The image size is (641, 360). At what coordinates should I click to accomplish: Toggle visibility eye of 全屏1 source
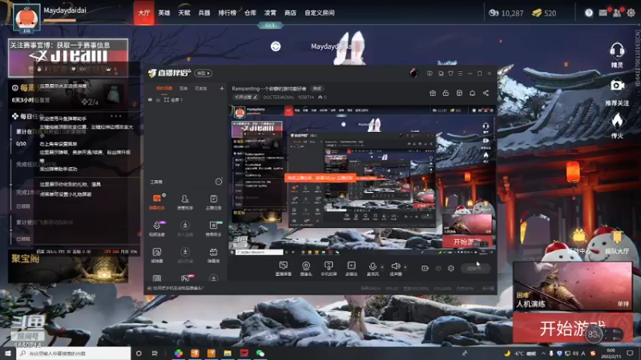pyautogui.click(x=150, y=99)
